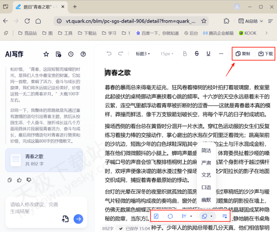Open the 竞品站 bookmark folder
This screenshot has width=277, height=232.
pyautogui.click(x=28, y=33)
